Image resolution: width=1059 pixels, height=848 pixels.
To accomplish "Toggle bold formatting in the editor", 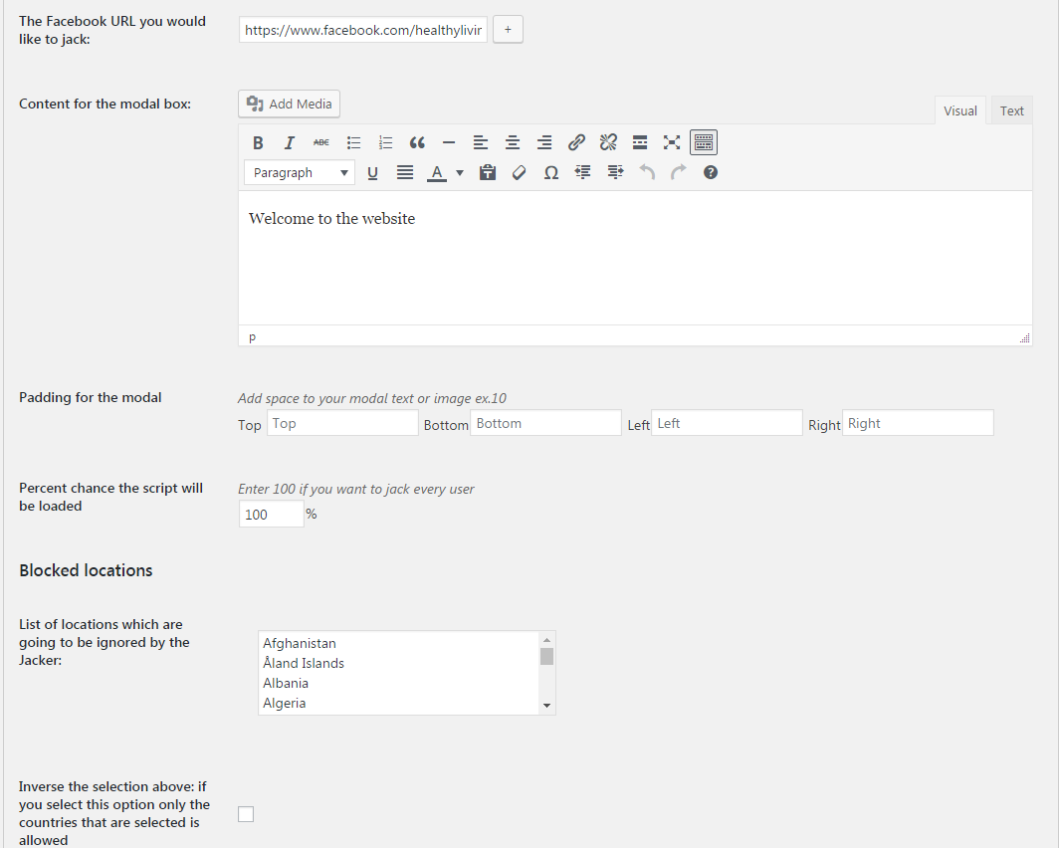I will [258, 142].
